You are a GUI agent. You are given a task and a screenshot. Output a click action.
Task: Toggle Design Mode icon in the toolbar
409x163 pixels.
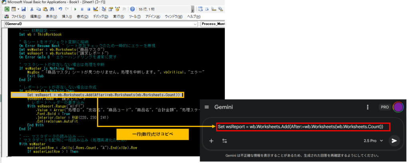pos(95,9)
